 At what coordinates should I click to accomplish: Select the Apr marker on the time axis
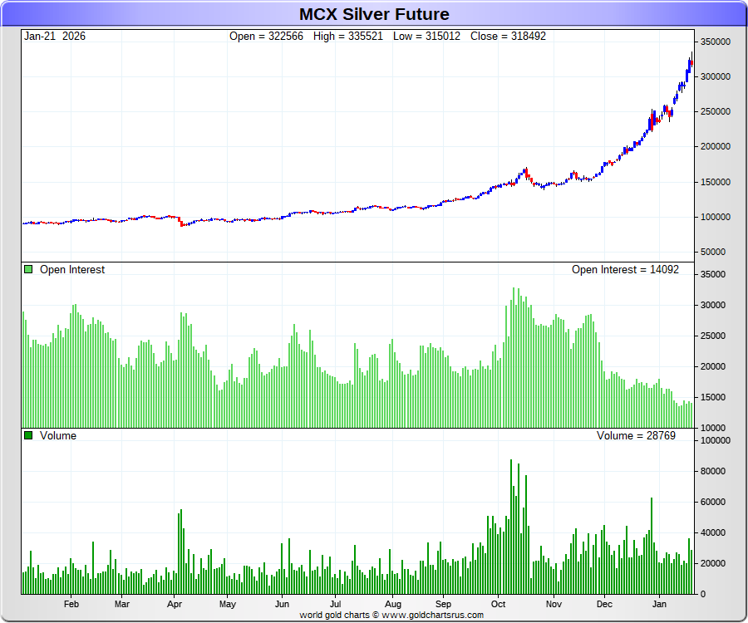(175, 605)
